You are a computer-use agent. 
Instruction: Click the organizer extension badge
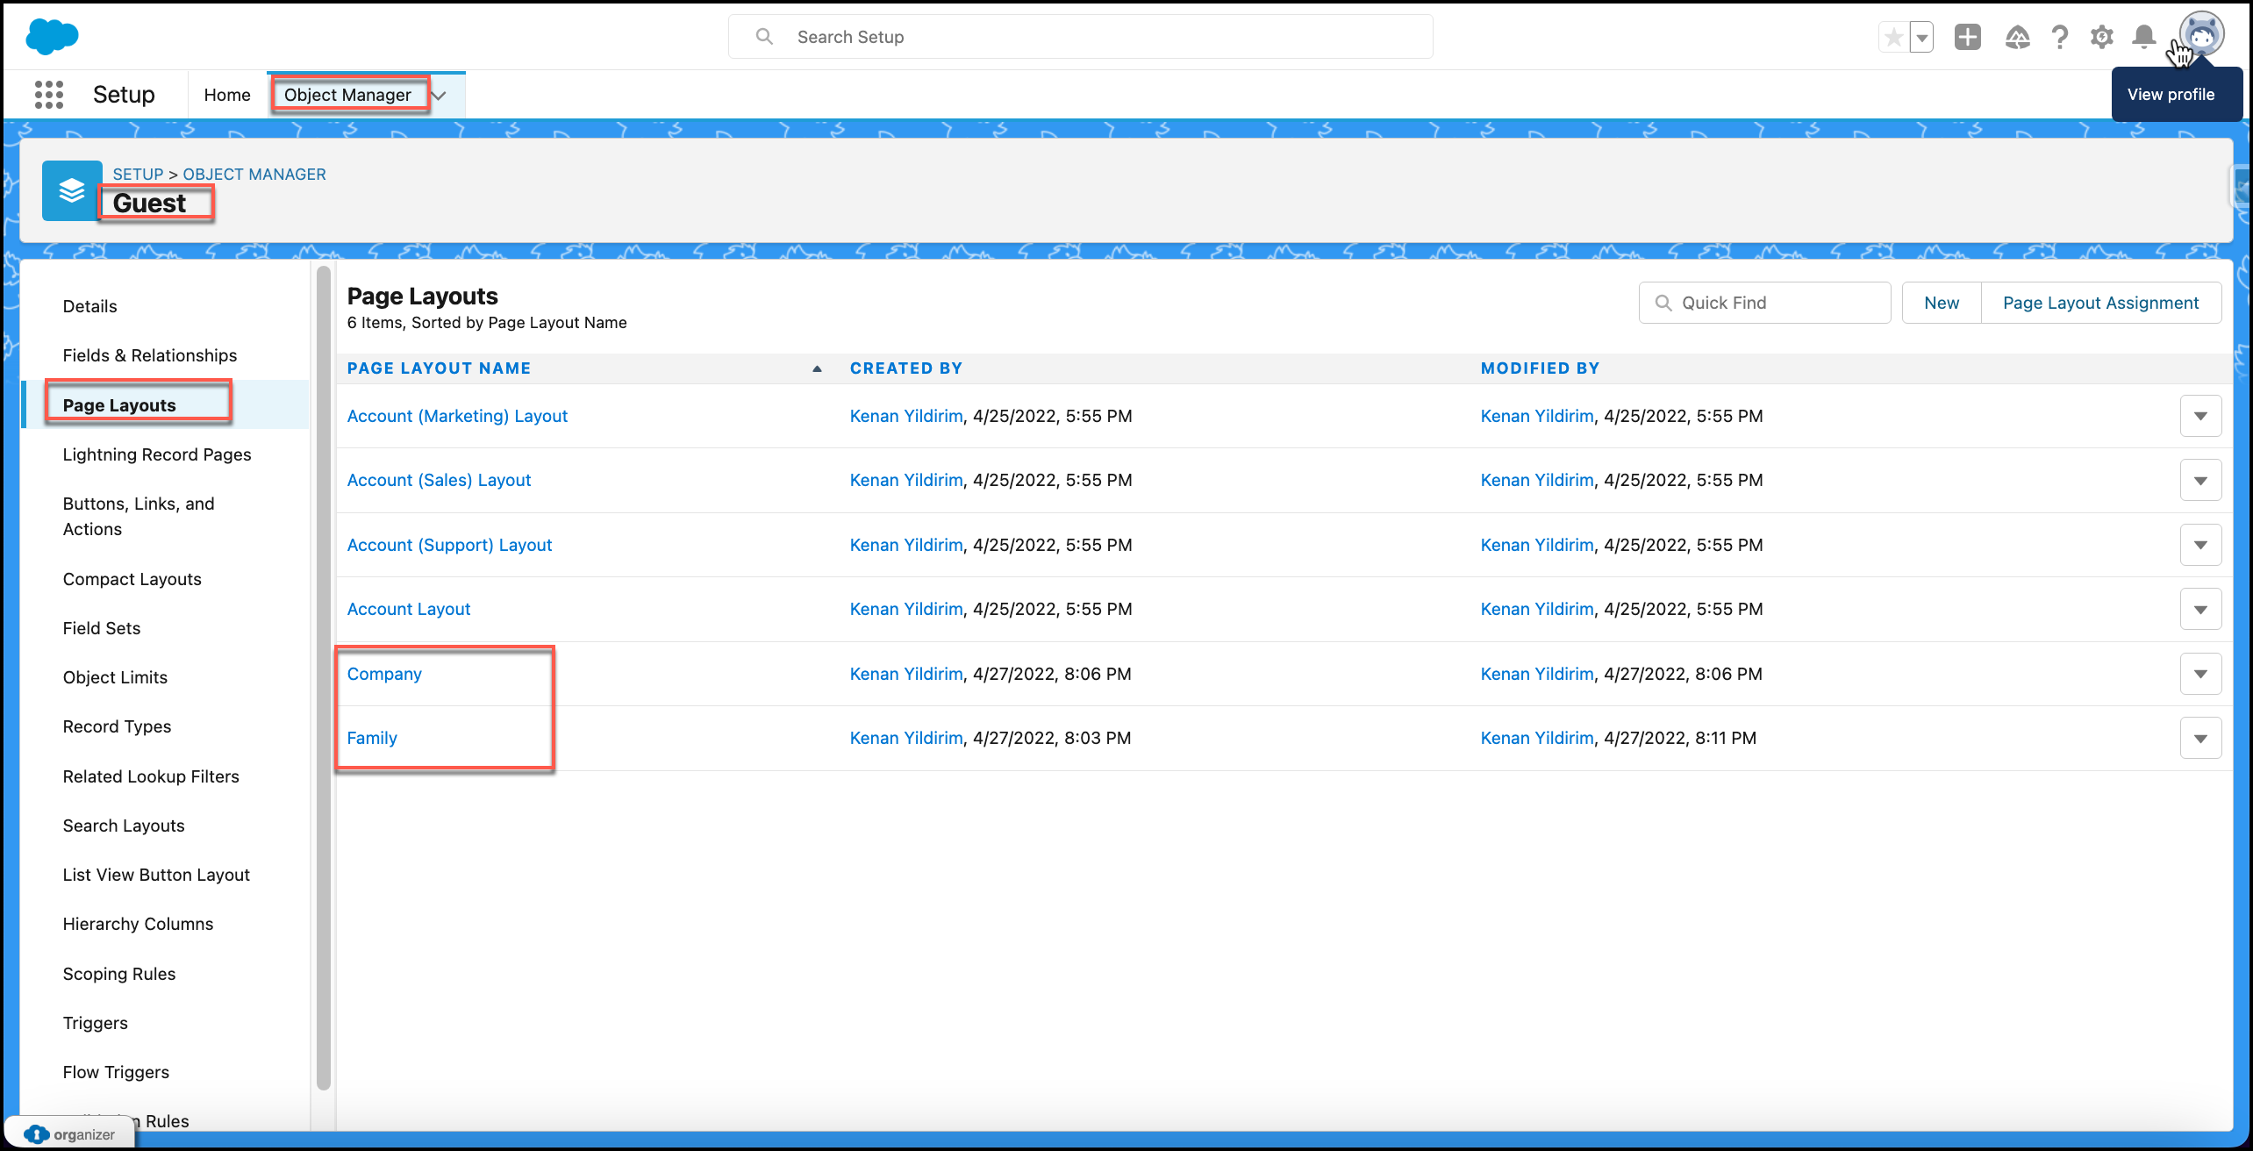[70, 1134]
